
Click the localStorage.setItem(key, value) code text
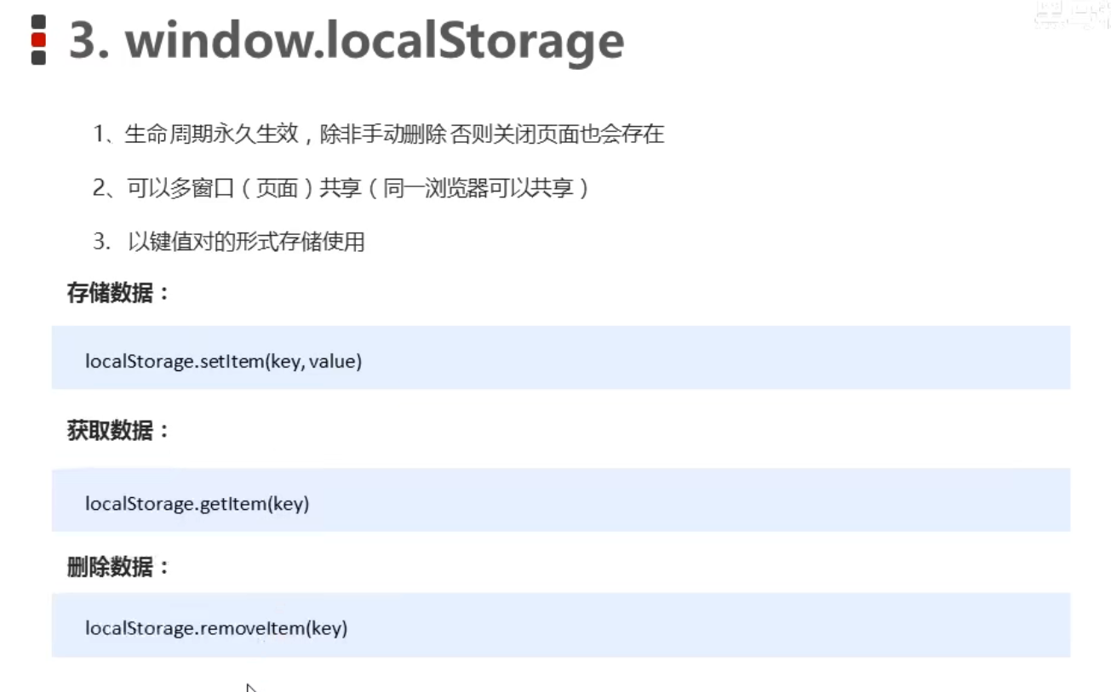click(x=224, y=362)
